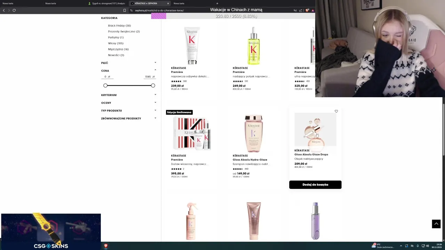Add Gloss Absolu Glaze Drops to wishlist heart
Viewport: 445px width, 250px height.
pyautogui.click(x=336, y=111)
